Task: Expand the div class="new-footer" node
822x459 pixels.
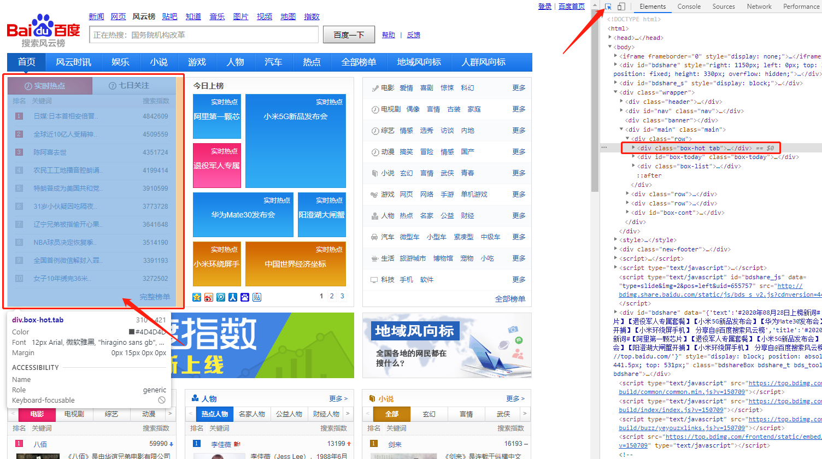Action: pyautogui.click(x=616, y=249)
